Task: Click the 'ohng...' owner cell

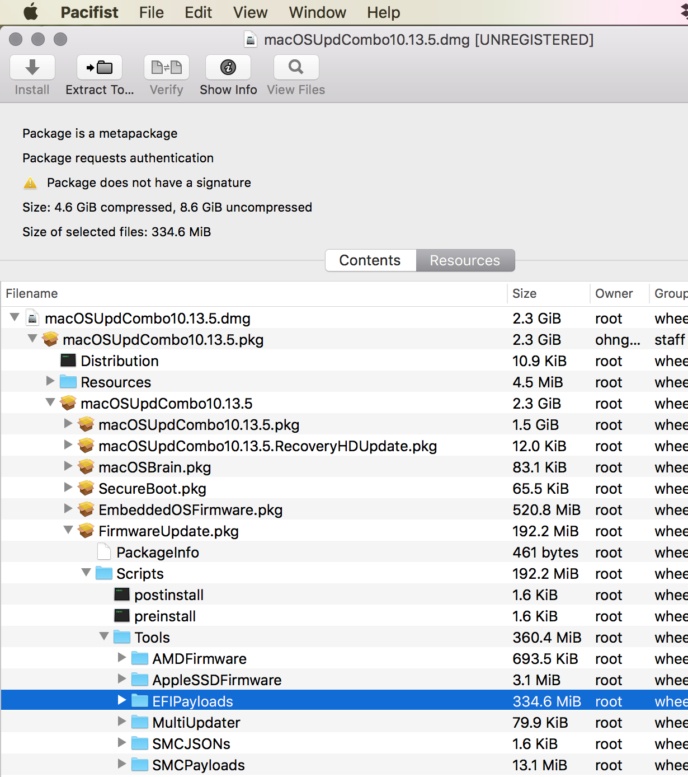Action: 618,340
